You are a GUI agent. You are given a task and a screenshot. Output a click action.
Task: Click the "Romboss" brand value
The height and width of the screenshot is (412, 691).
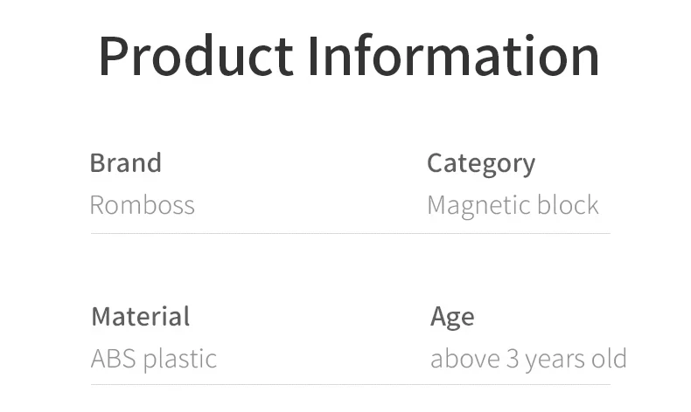(142, 205)
